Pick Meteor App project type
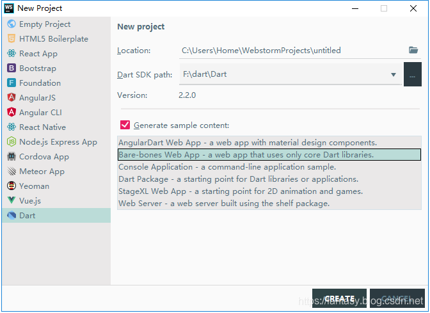 tap(56, 171)
